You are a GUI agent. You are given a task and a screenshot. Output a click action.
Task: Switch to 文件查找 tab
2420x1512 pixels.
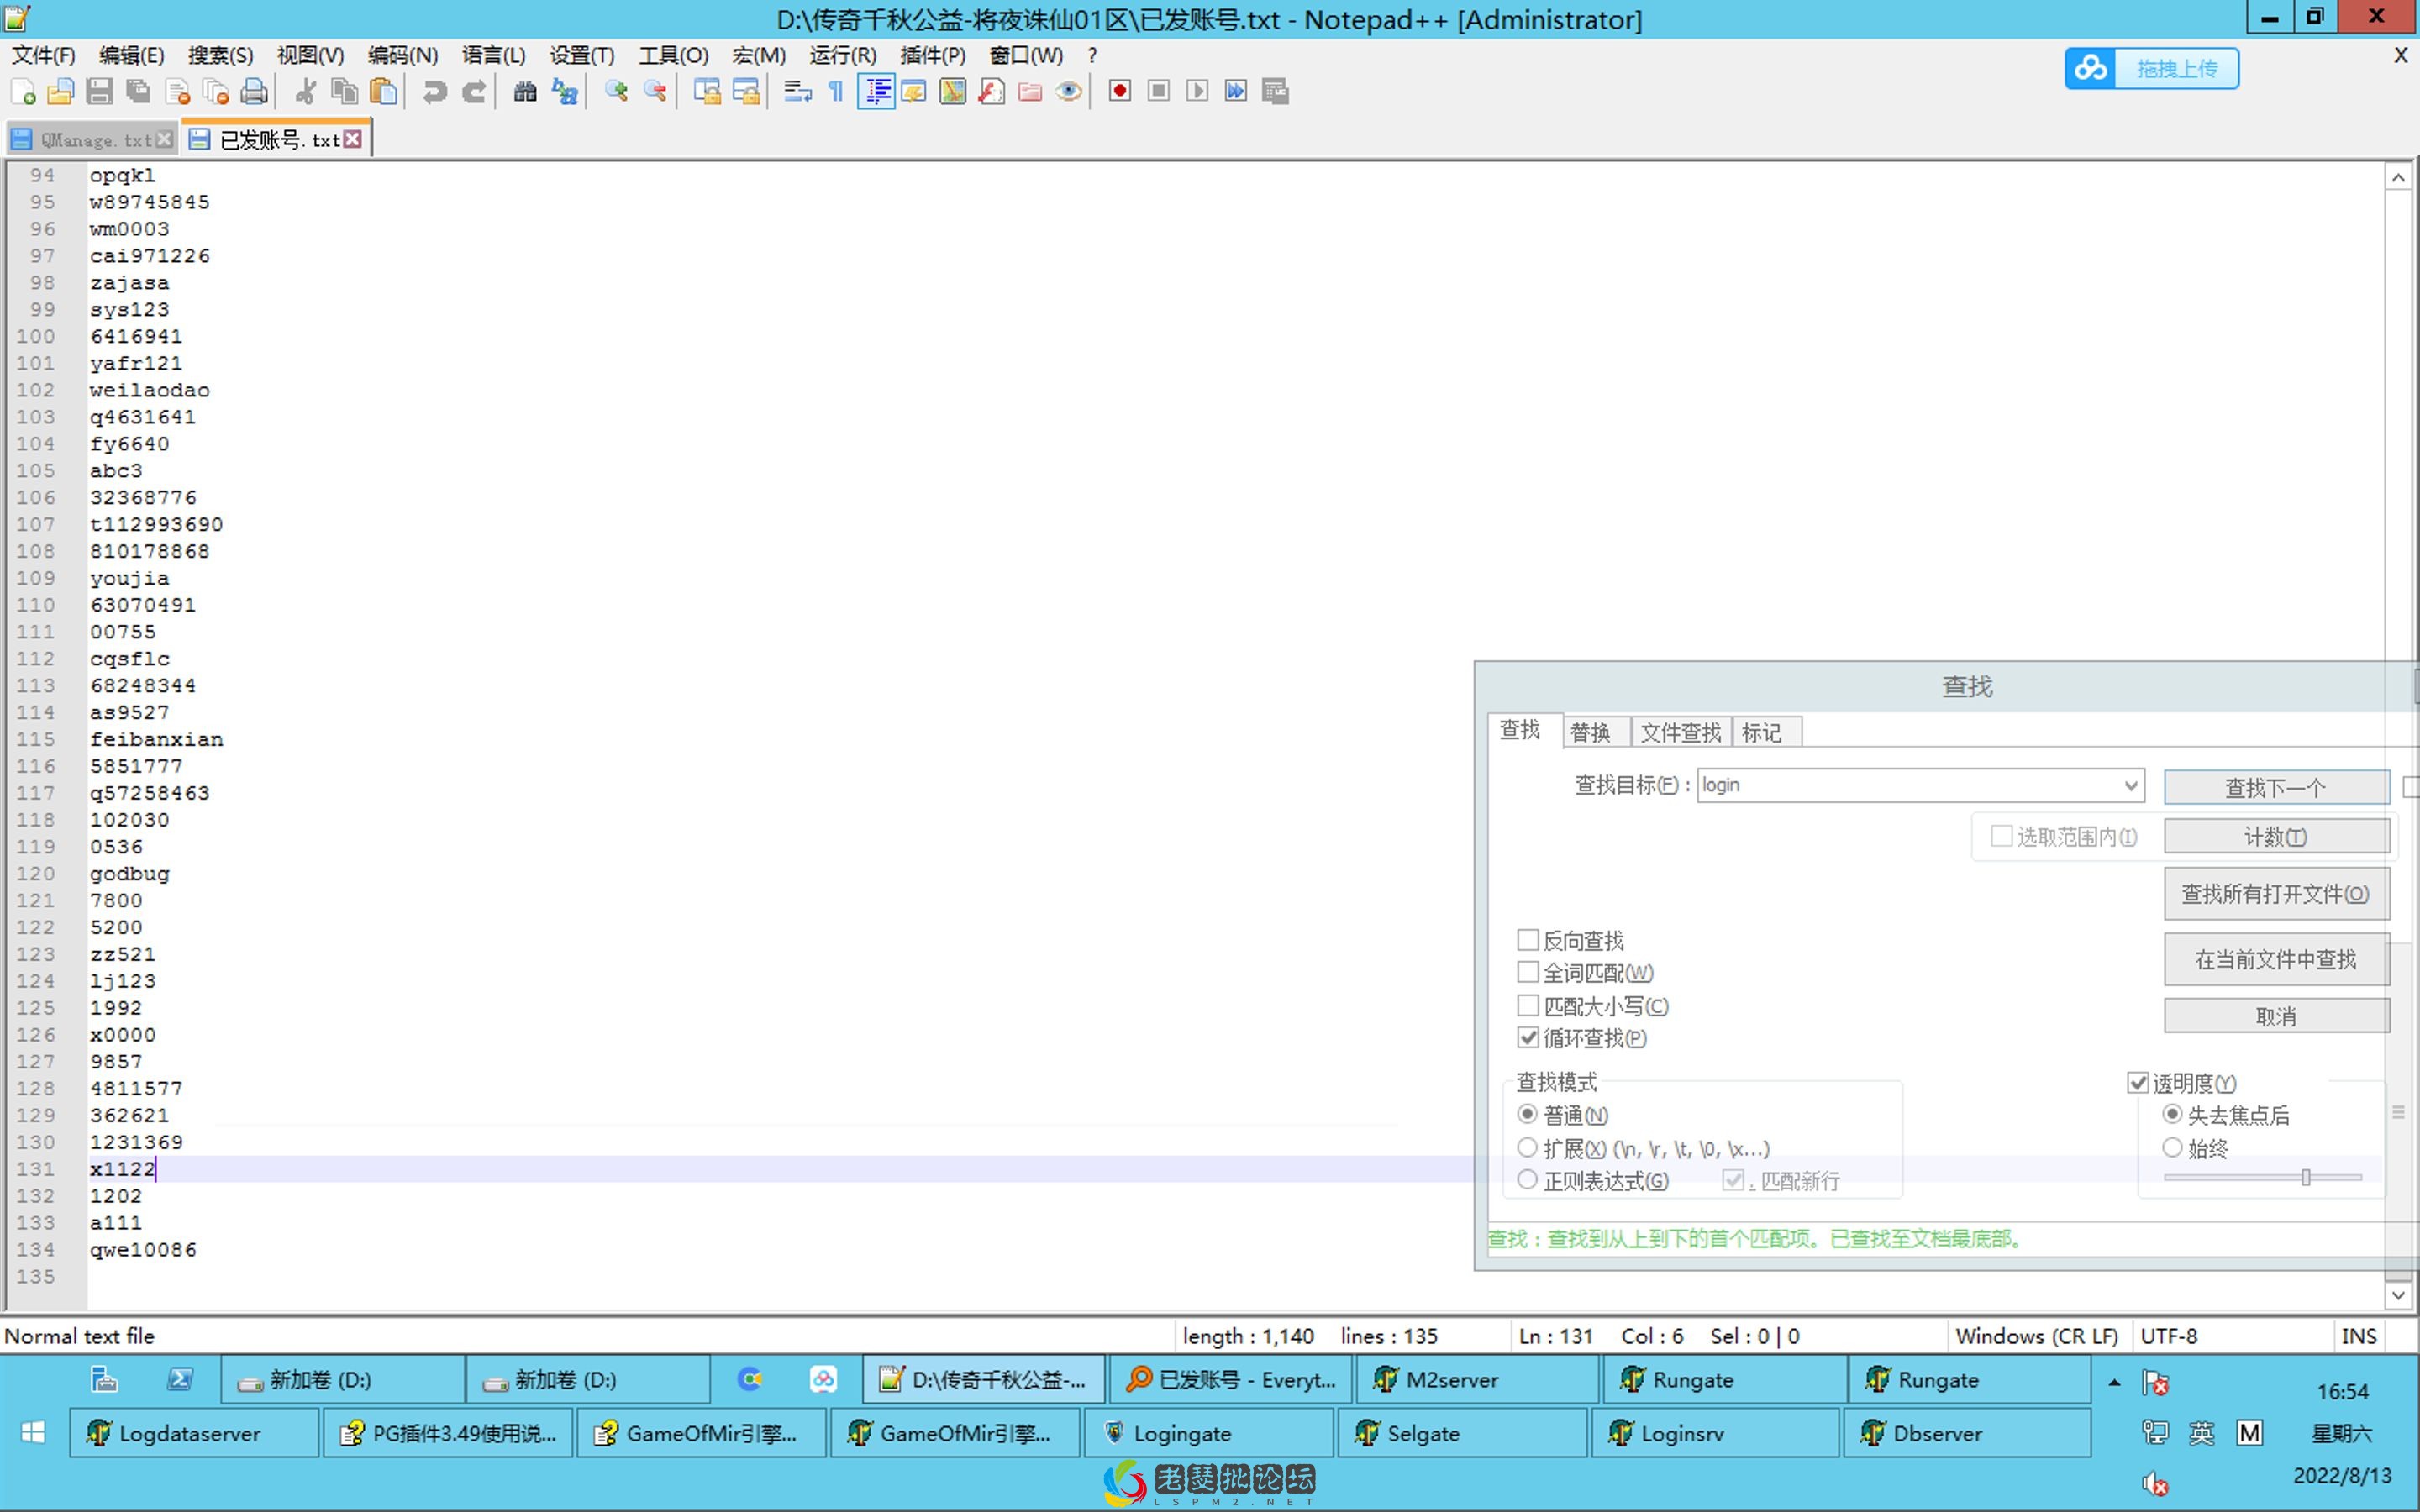click(x=1681, y=733)
